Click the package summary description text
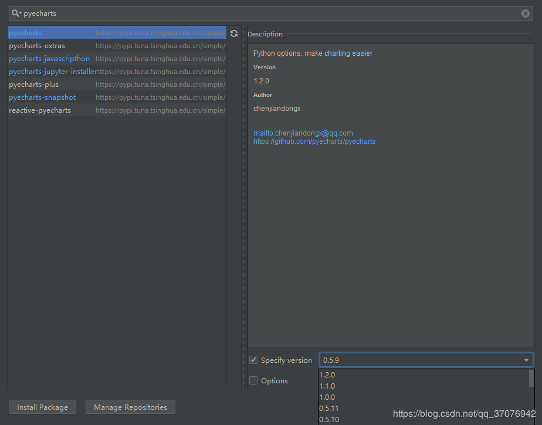 (x=313, y=53)
